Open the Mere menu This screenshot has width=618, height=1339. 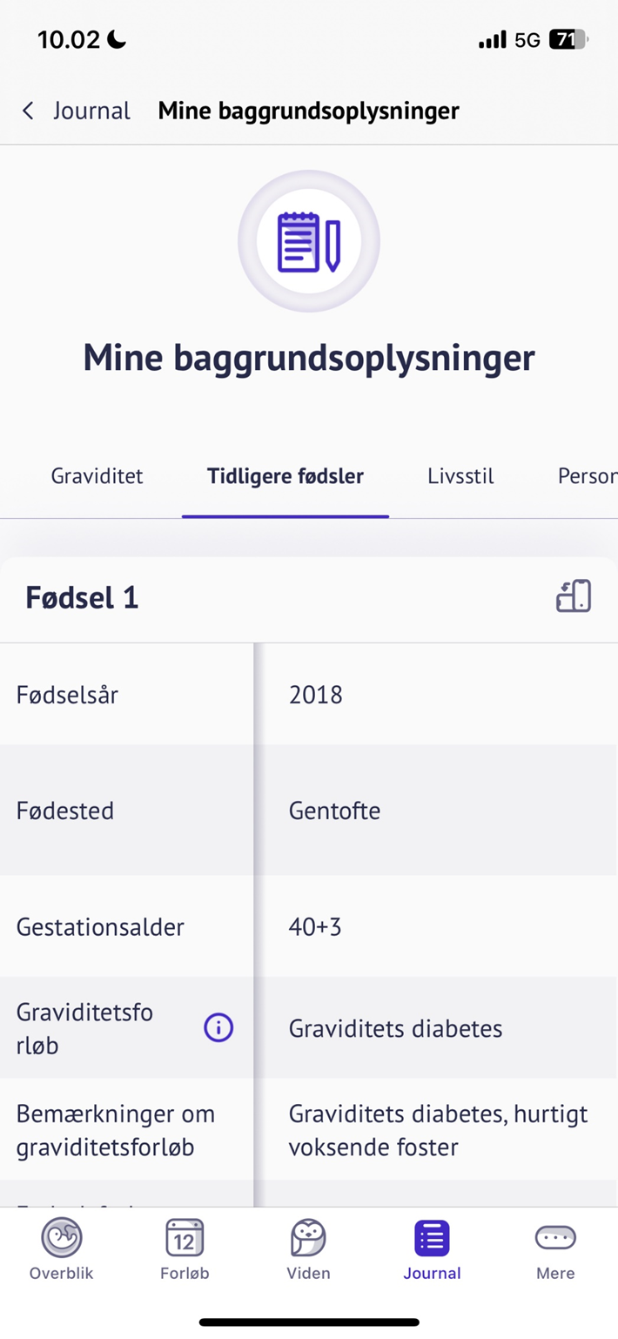pos(555,1249)
